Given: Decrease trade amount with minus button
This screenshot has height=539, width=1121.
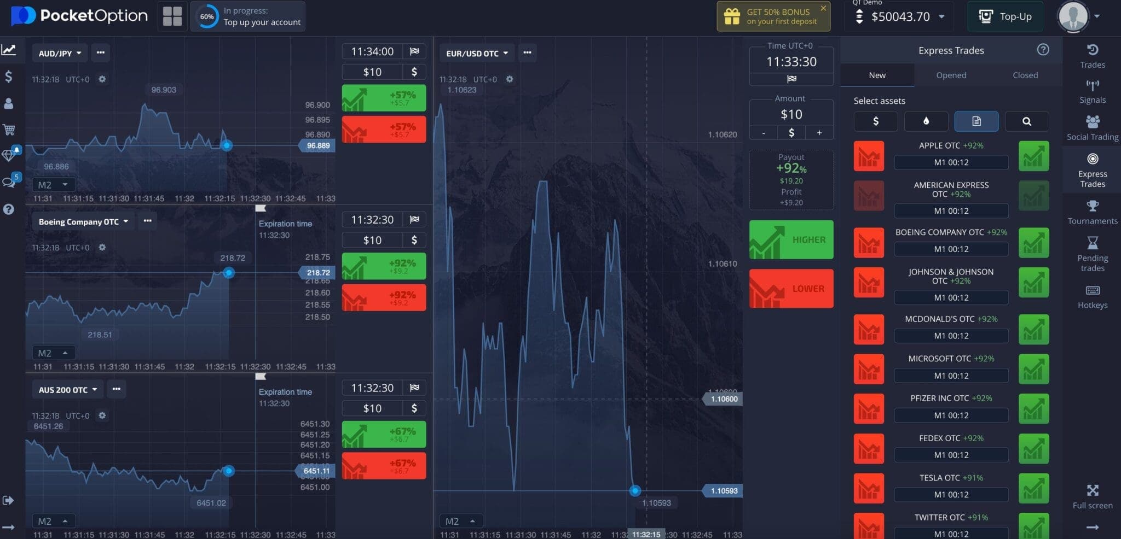Looking at the screenshot, I should coord(764,133).
